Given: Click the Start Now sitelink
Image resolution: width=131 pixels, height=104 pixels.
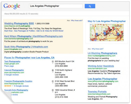Looking at the screenshot, I should point(8,31).
